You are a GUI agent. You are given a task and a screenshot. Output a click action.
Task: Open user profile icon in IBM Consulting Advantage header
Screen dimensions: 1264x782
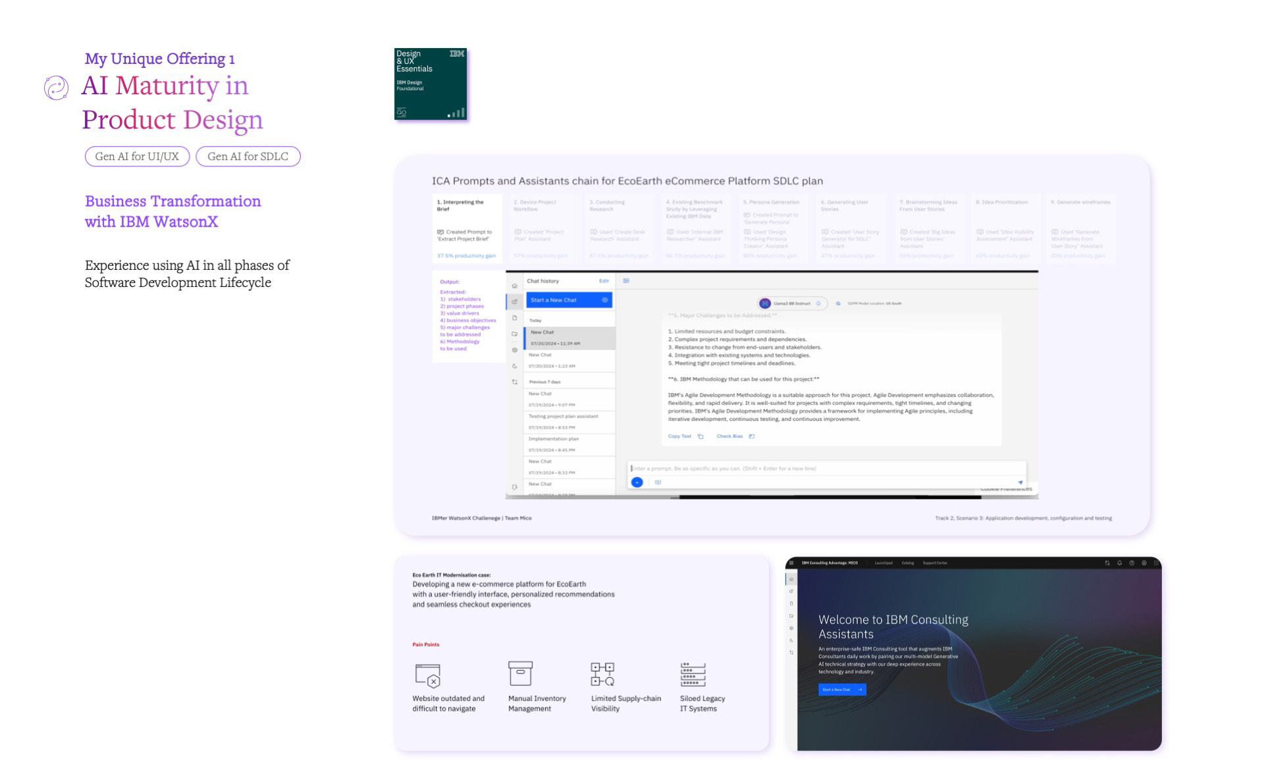[x=1144, y=563]
